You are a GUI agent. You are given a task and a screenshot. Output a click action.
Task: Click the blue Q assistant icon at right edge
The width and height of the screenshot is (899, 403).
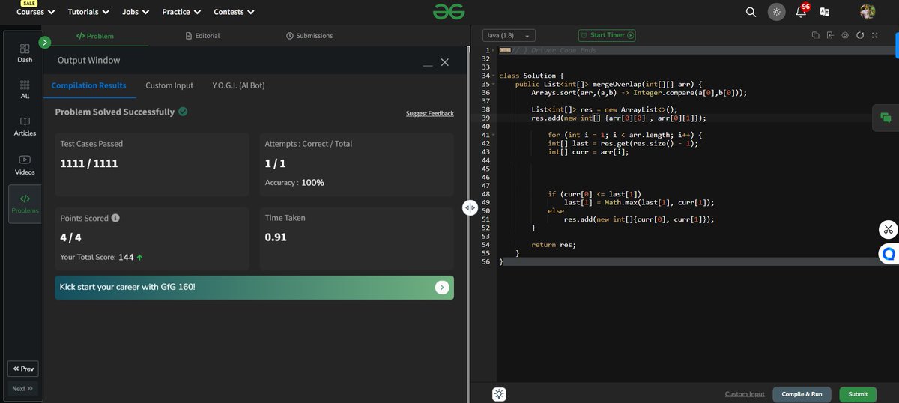click(889, 254)
